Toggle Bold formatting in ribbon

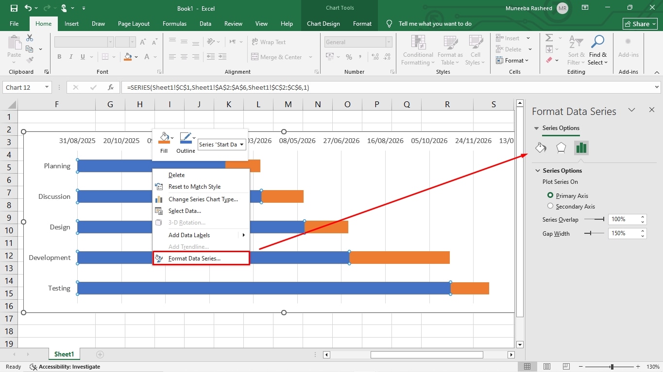(59, 57)
